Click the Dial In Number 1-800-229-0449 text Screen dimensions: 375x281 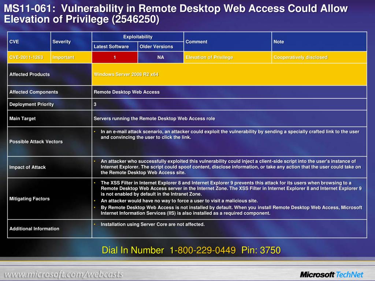[168, 250]
